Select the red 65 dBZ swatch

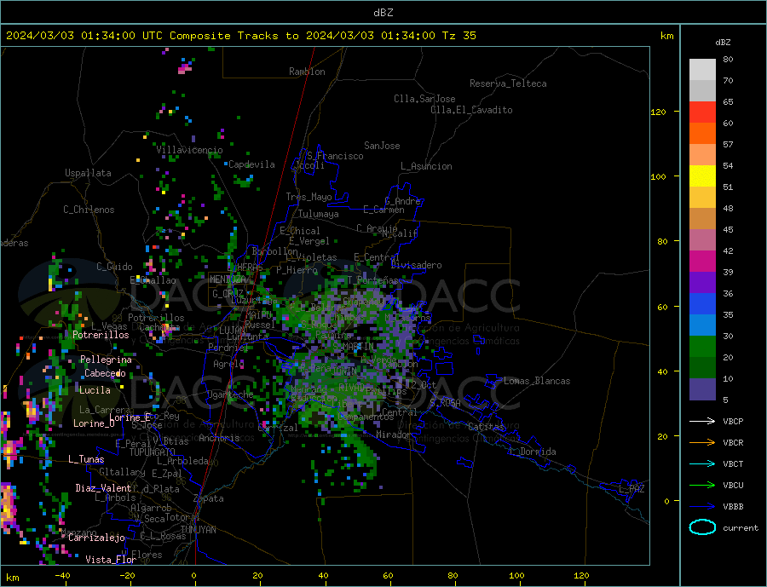click(702, 112)
